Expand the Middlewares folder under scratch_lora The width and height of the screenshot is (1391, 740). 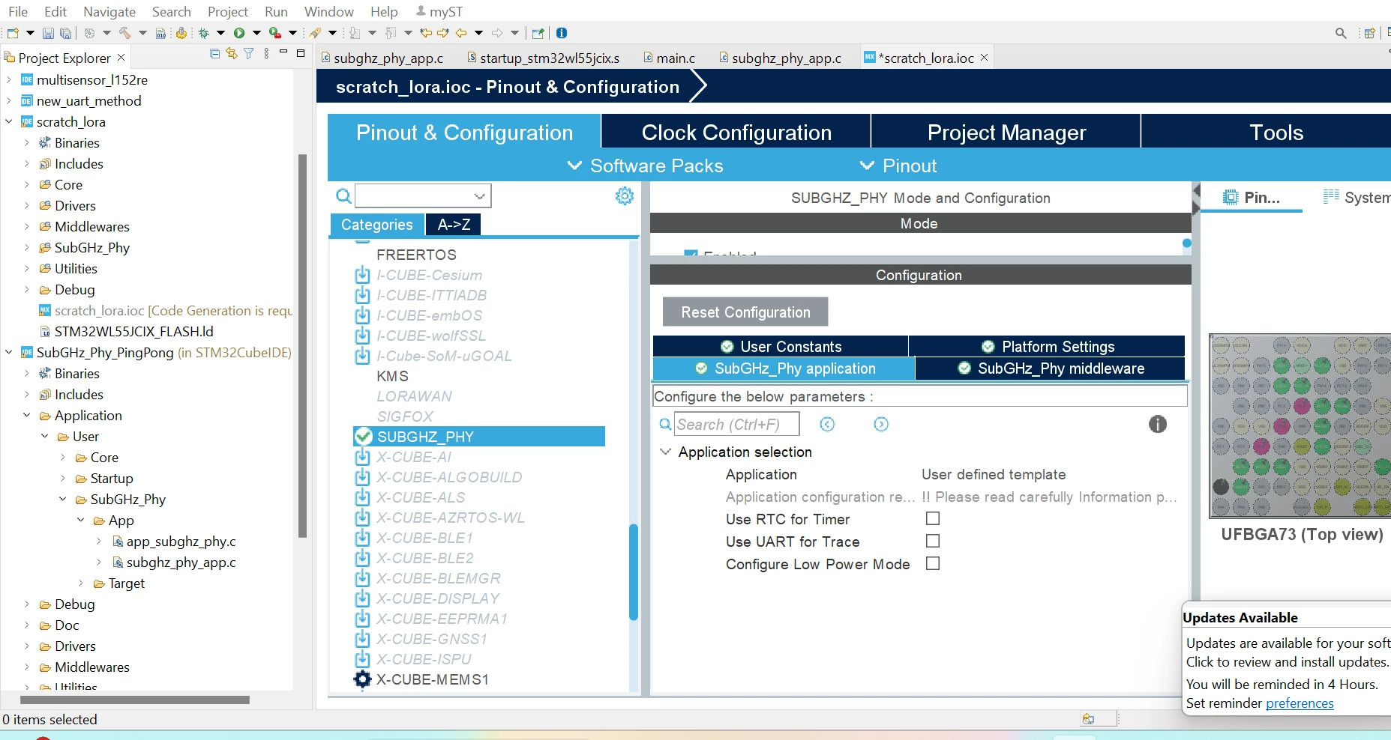pyautogui.click(x=27, y=226)
